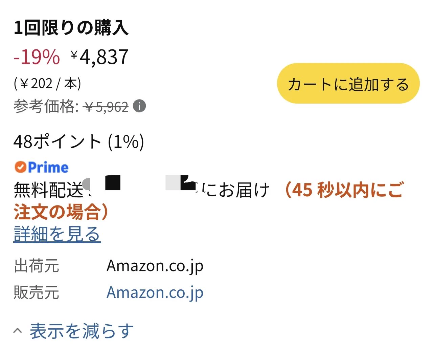This screenshot has height=350, width=433.
Task: Click the 無料配送 free shipping text
Action: point(48,190)
